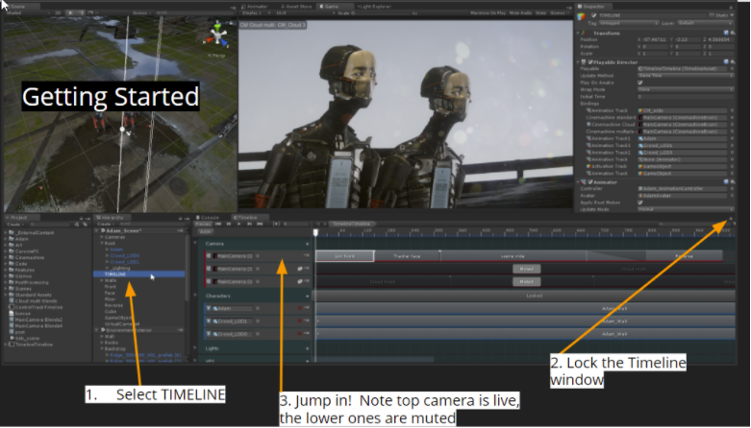Switch to the Console tab
Viewport: 751px width, 428px height.
pyautogui.click(x=211, y=218)
